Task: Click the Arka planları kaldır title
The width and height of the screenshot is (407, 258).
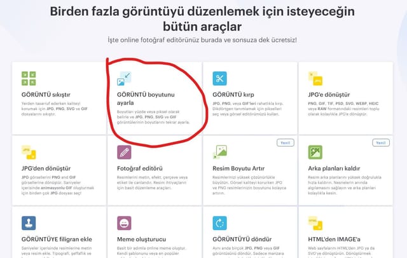Action: (x=334, y=168)
